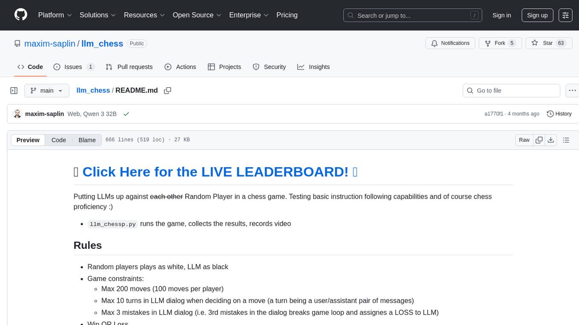Open the appearance settings icon in header
Viewport: 579px width, 325px height.
tap(565, 15)
